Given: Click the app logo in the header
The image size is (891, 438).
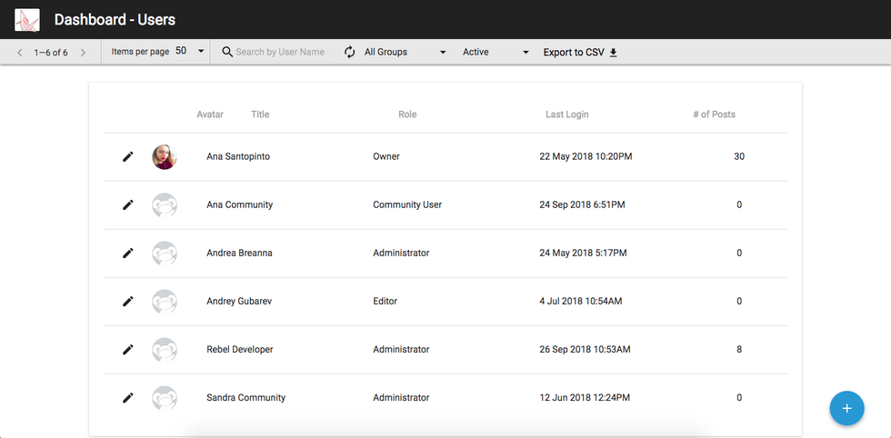Looking at the screenshot, I should click(27, 19).
